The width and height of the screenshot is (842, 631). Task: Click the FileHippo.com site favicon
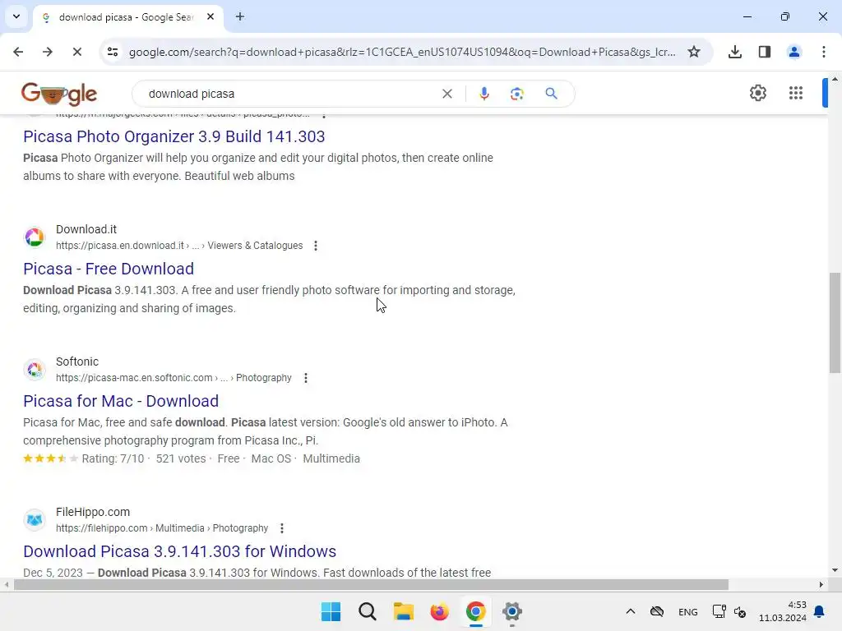pyautogui.click(x=35, y=519)
